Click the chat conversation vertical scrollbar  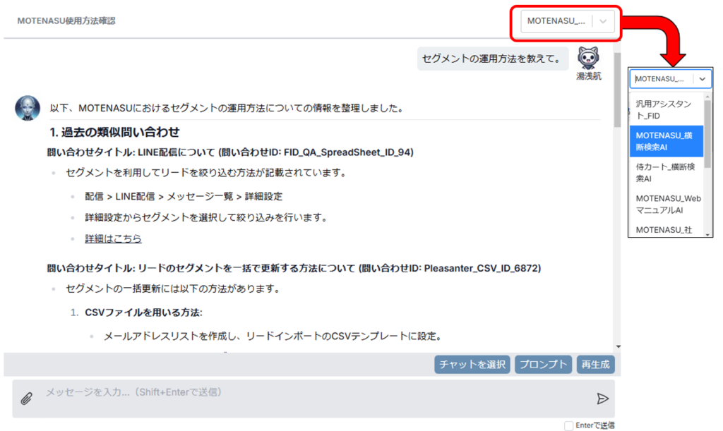pos(617,90)
